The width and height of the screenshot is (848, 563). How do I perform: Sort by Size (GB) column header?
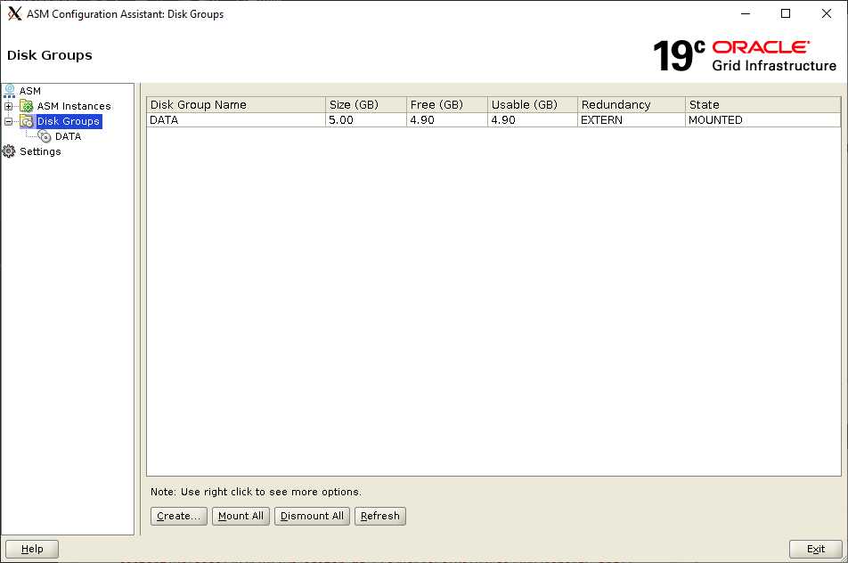[365, 104]
